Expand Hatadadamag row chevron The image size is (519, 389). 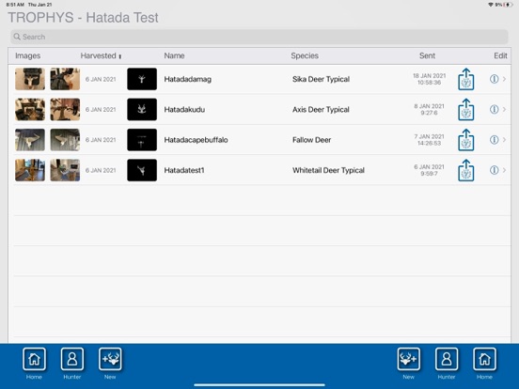tap(505, 79)
